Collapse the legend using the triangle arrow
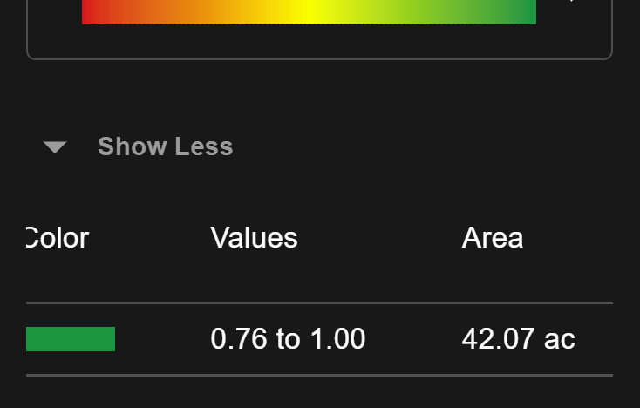 (55, 147)
